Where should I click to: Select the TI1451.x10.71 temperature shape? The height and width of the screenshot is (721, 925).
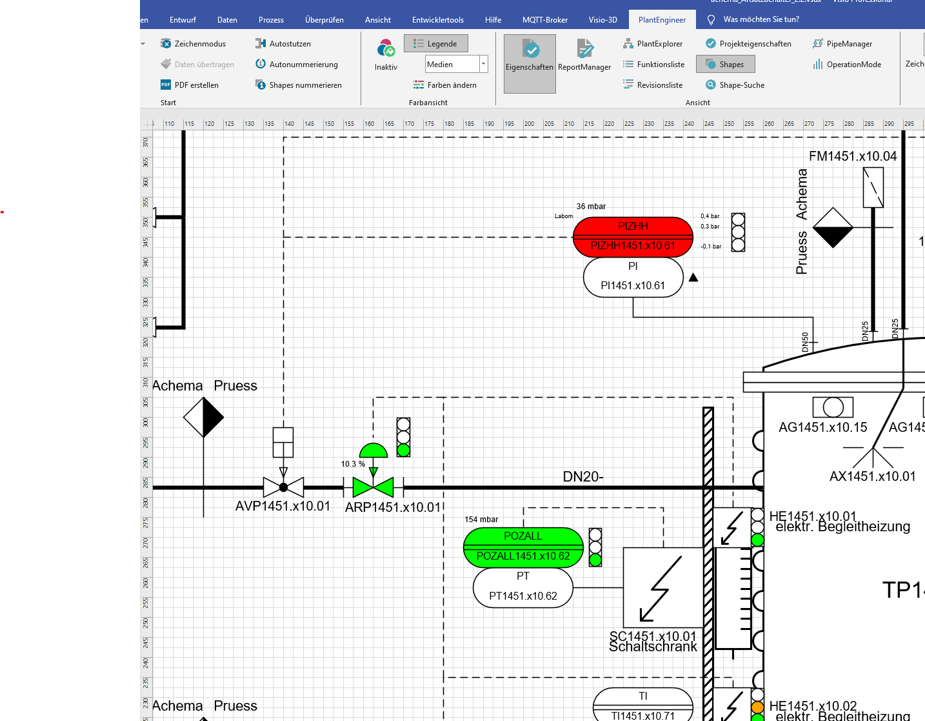click(643, 705)
